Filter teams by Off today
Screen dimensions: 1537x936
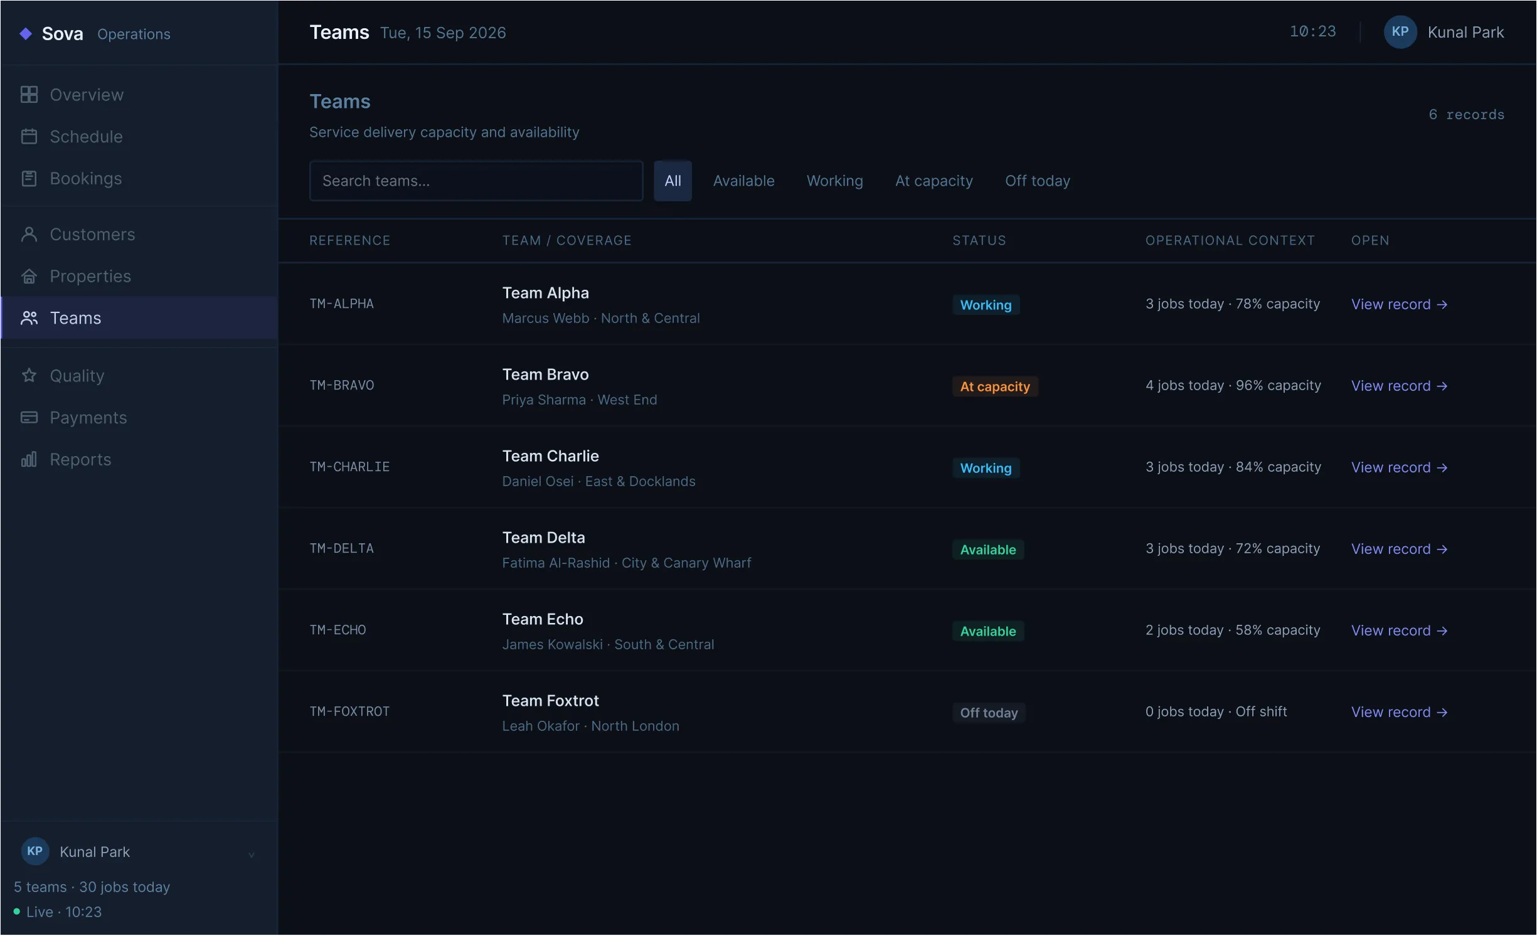(1037, 181)
